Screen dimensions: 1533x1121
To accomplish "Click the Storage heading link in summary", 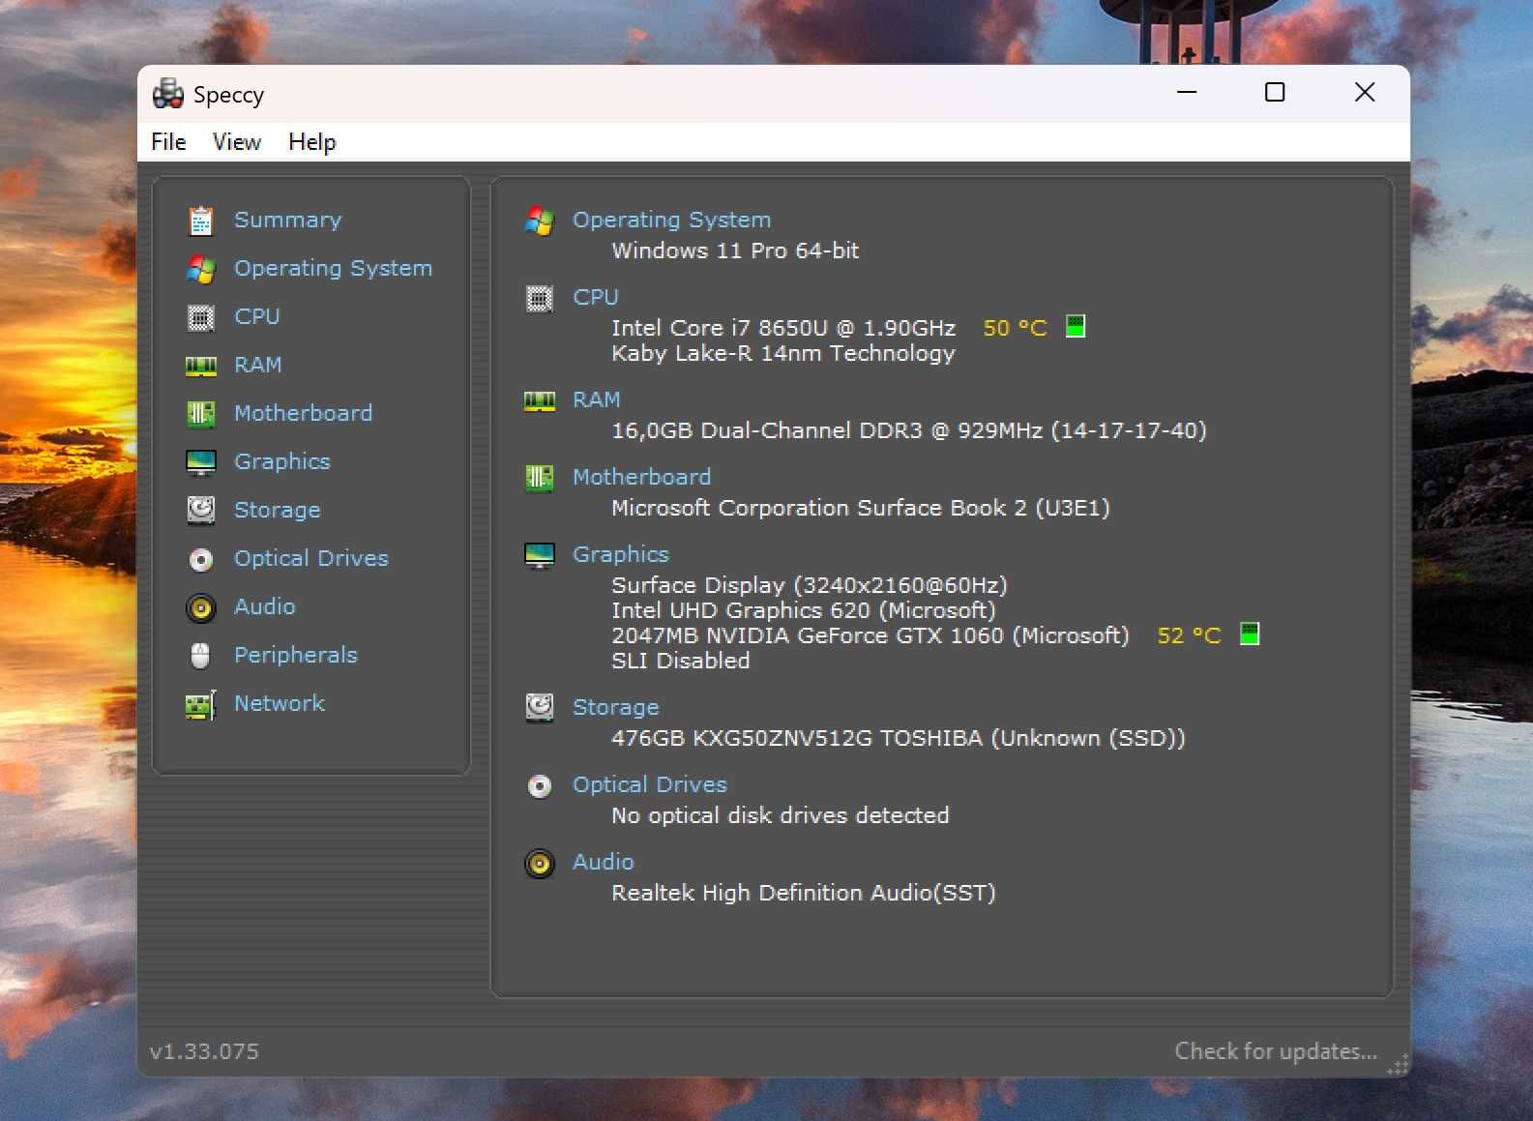I will [x=616, y=708].
